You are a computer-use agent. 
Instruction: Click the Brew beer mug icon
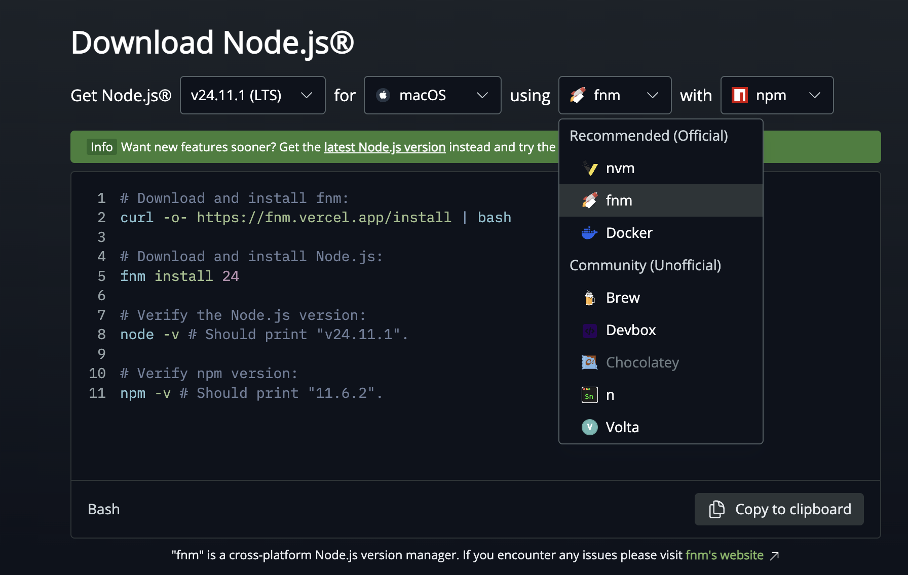[590, 298]
